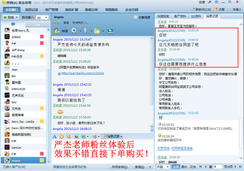Screen dimensions: 244x171
Task: Click 关闭会话(C) button
Action: [x=119, y=167]
